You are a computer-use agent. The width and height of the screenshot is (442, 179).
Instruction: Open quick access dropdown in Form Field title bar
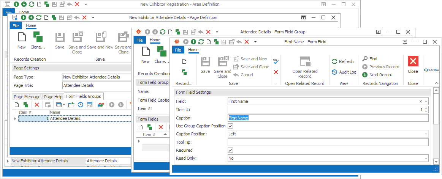255,42
